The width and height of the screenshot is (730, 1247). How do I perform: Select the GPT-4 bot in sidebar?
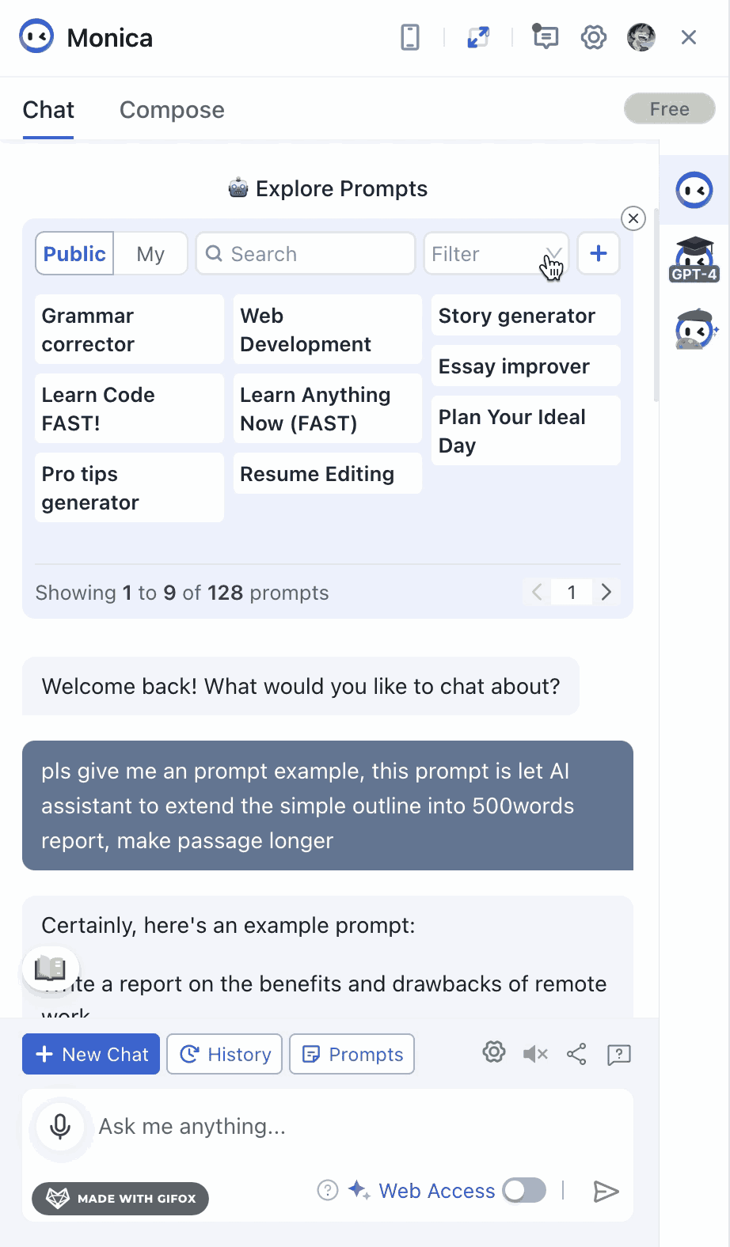(694, 260)
